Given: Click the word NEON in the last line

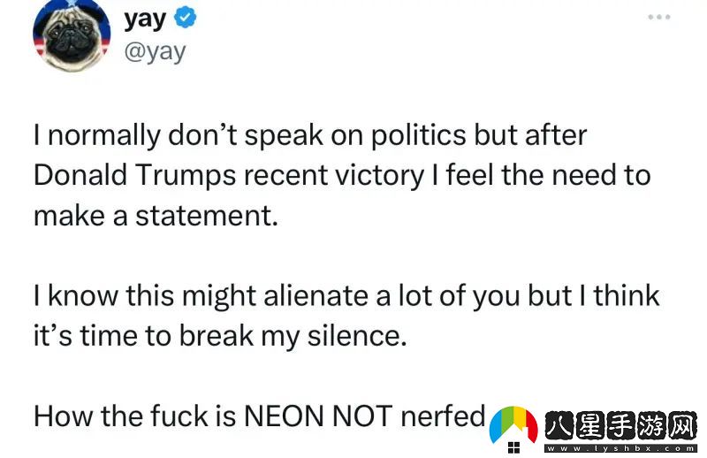Looking at the screenshot, I should click(284, 416).
